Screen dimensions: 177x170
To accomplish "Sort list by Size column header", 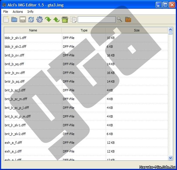I will tap(137, 30).
